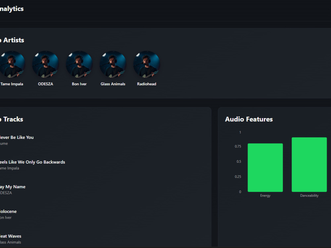Image resolution: width=331 pixels, height=248 pixels.
Task: Select the track 'Never Be Like You'
Action: click(17, 137)
